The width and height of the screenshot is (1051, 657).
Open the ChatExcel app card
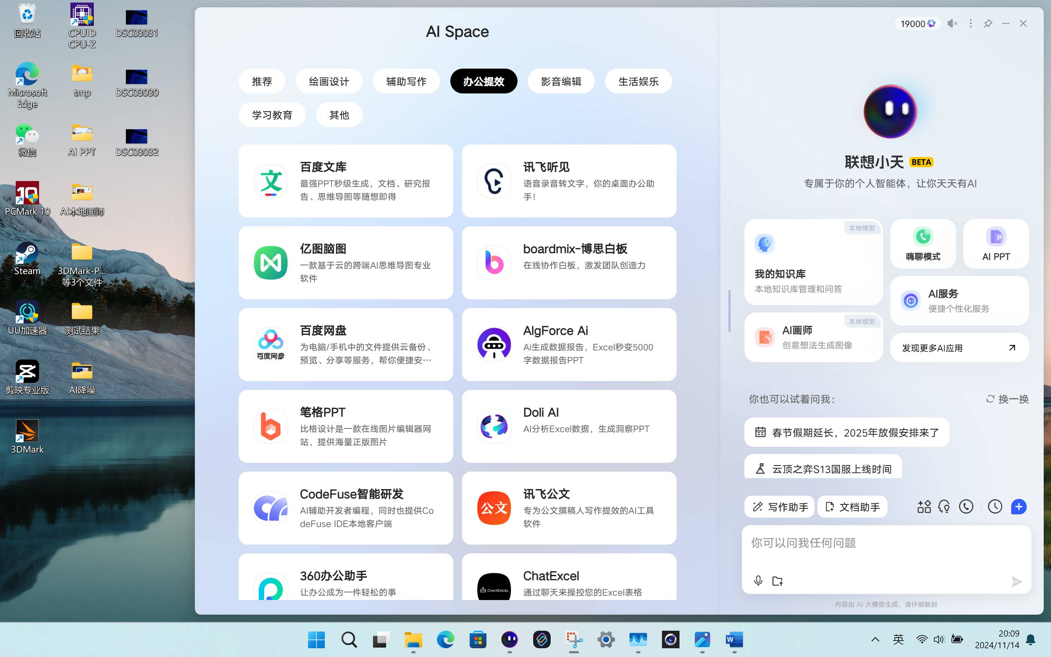point(569,577)
